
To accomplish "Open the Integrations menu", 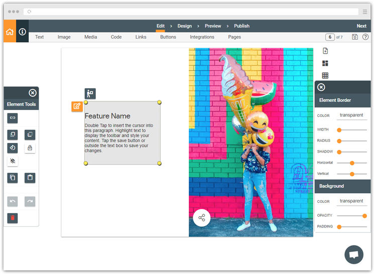I will (x=202, y=37).
